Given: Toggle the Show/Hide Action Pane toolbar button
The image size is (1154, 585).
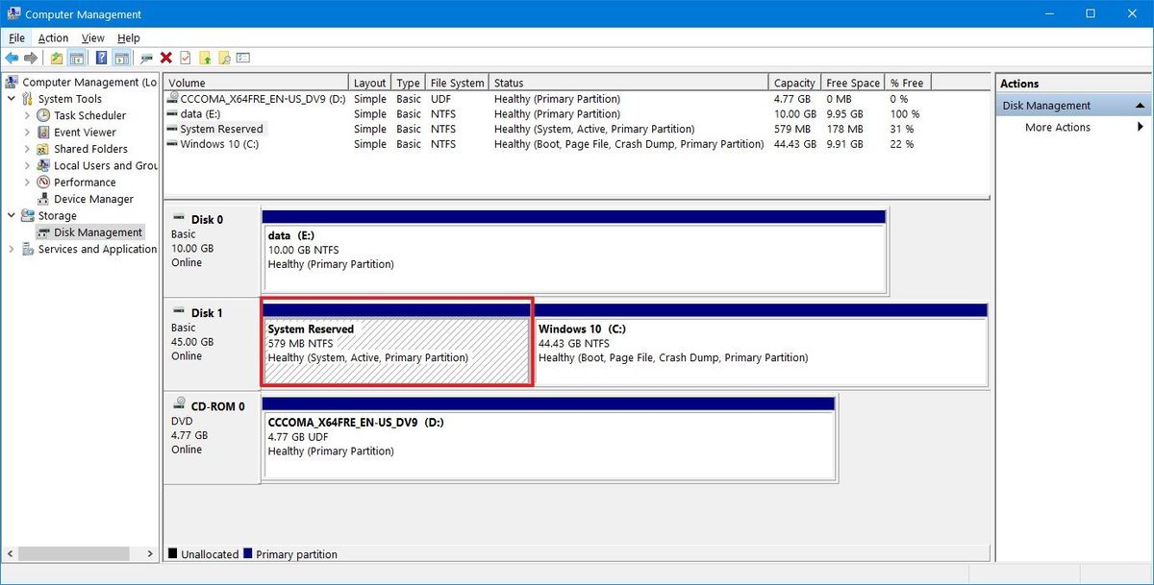Looking at the screenshot, I should click(120, 57).
